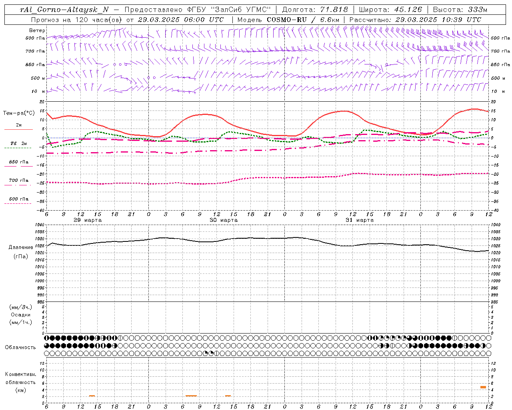Click the forecast start time 29.03.2025 06:00 UTC
This screenshot has height=410, width=512.
181,20
